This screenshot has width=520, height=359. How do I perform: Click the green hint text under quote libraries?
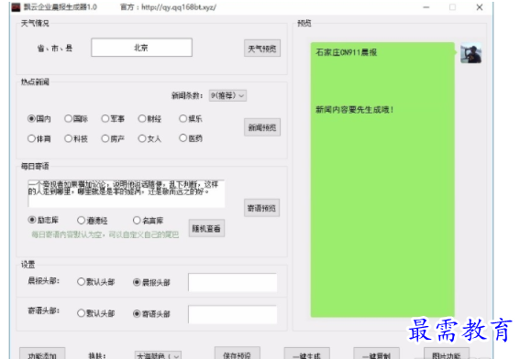click(x=105, y=234)
